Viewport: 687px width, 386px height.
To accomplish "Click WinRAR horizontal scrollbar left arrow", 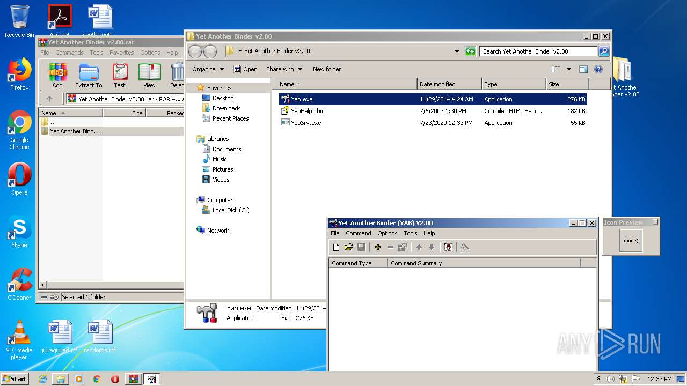I will tap(43, 285).
